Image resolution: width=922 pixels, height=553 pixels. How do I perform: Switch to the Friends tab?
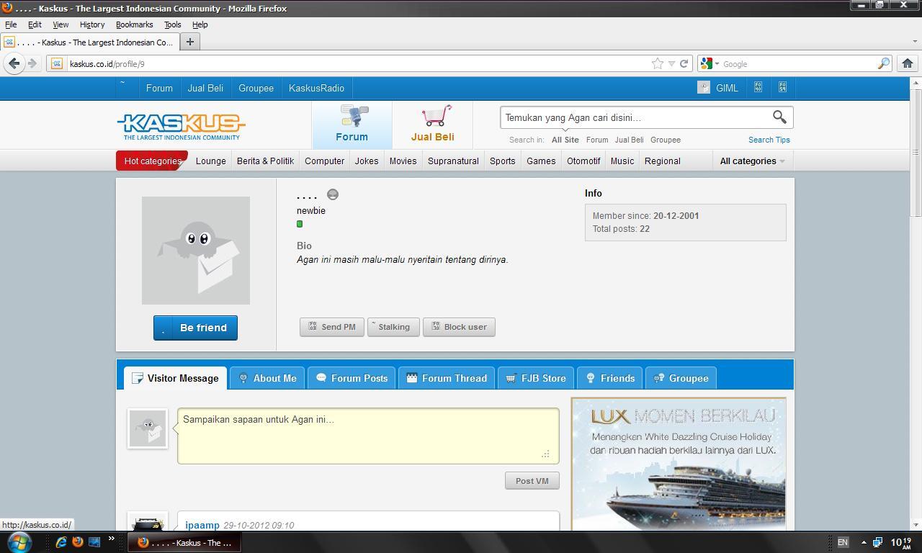tap(610, 378)
